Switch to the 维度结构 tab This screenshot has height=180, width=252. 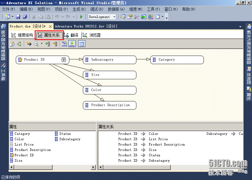coord(22,35)
